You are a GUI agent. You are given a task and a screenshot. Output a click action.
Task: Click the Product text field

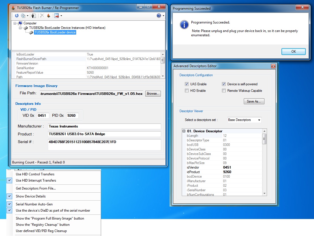(x=104, y=134)
